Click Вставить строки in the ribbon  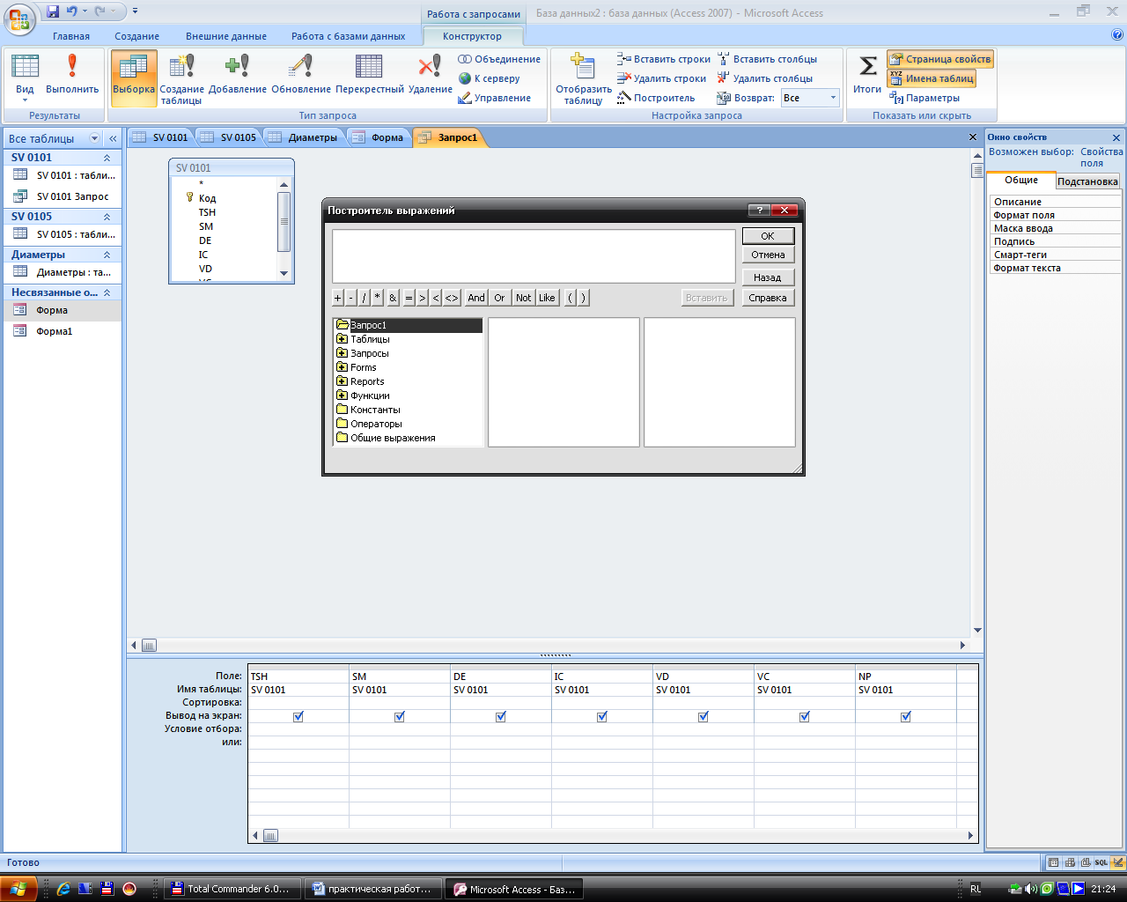pos(663,59)
